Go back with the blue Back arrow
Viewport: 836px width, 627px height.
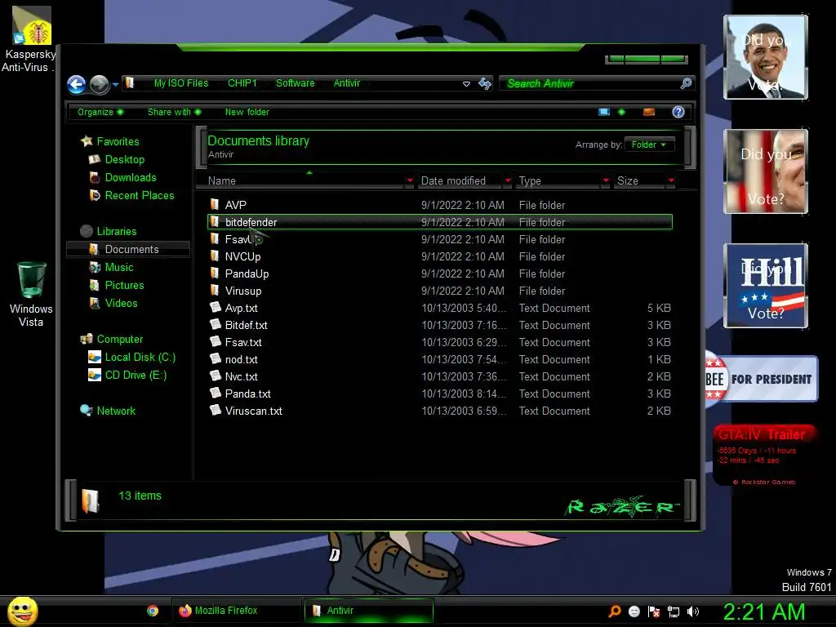[76, 84]
